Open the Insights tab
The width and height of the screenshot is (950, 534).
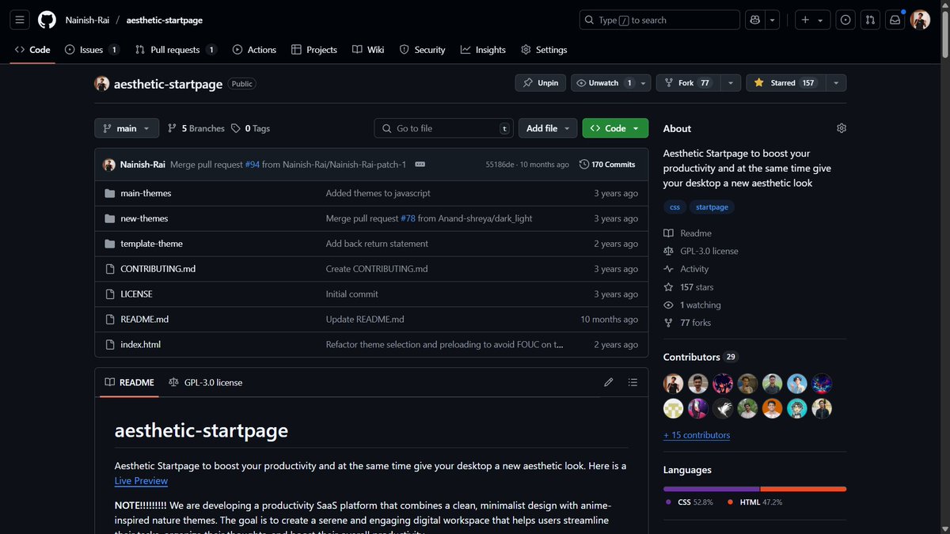click(x=483, y=50)
